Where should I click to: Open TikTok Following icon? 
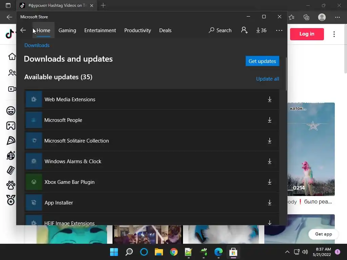pos(12,72)
